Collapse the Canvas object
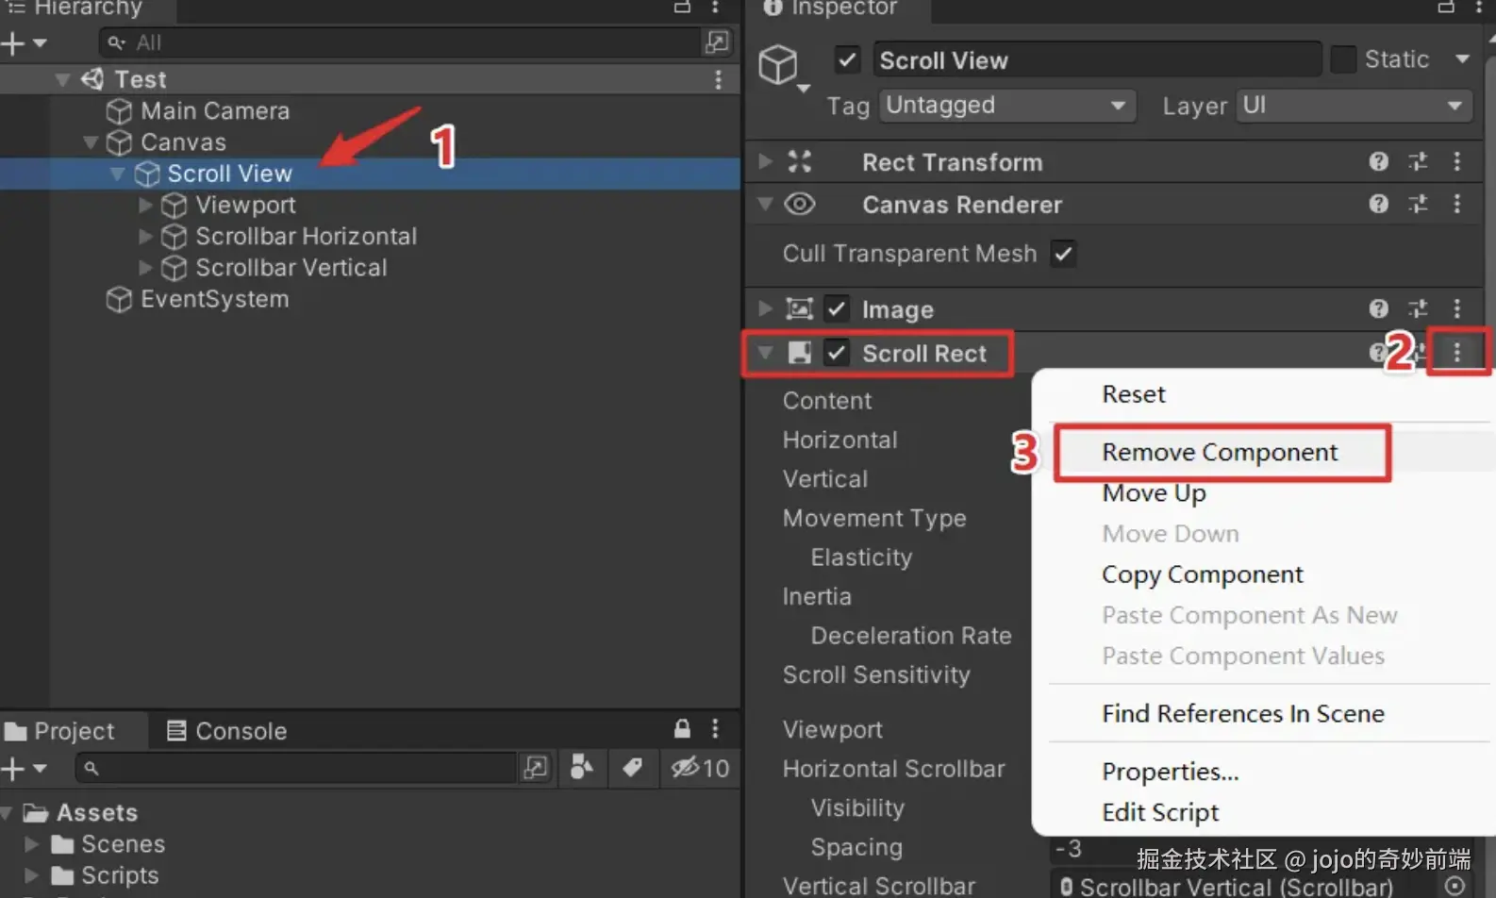This screenshot has height=898, width=1496. pos(91,142)
